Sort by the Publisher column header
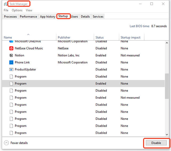171x151 pixels. click(x=75, y=37)
